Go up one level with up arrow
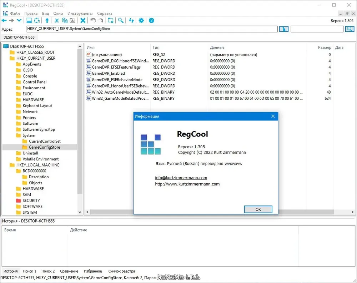The height and width of the screenshot is (283, 357). [47, 20]
